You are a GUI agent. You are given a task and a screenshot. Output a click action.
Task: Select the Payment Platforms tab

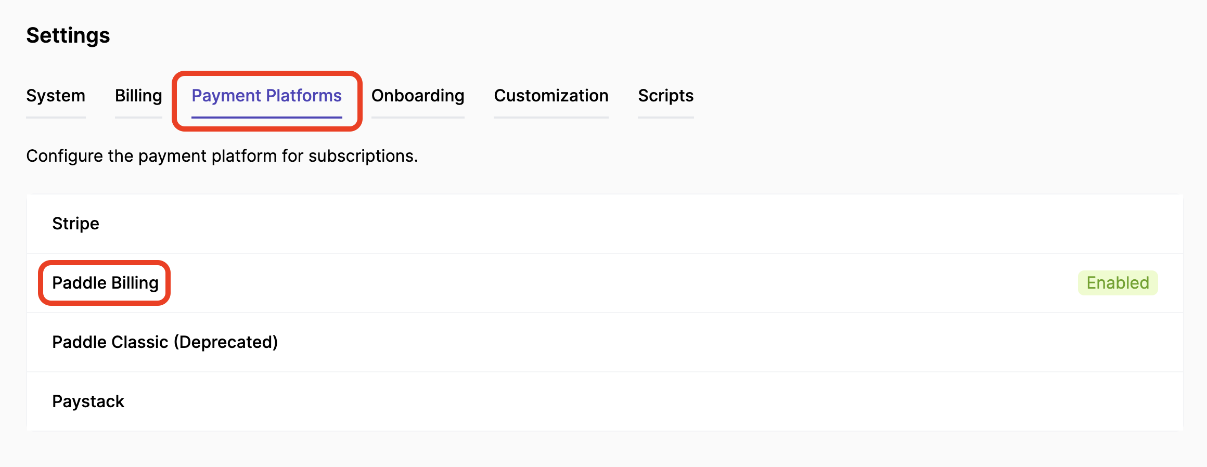(266, 96)
